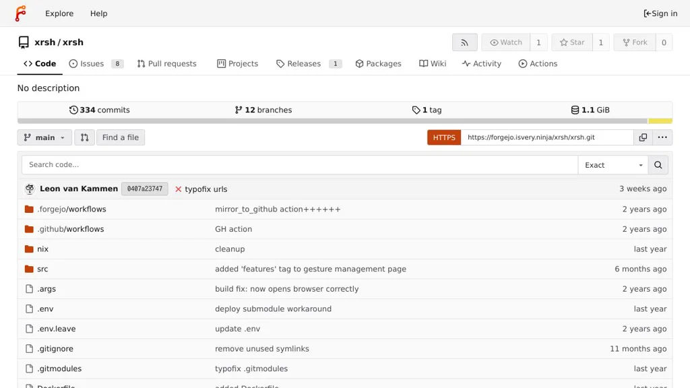Switch to the Projects tab
This screenshot has height=388, width=690.
[238, 64]
